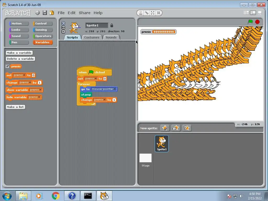Click the prenis variable reporter block
The height and width of the screenshot is (201, 268).
coord(16,66)
